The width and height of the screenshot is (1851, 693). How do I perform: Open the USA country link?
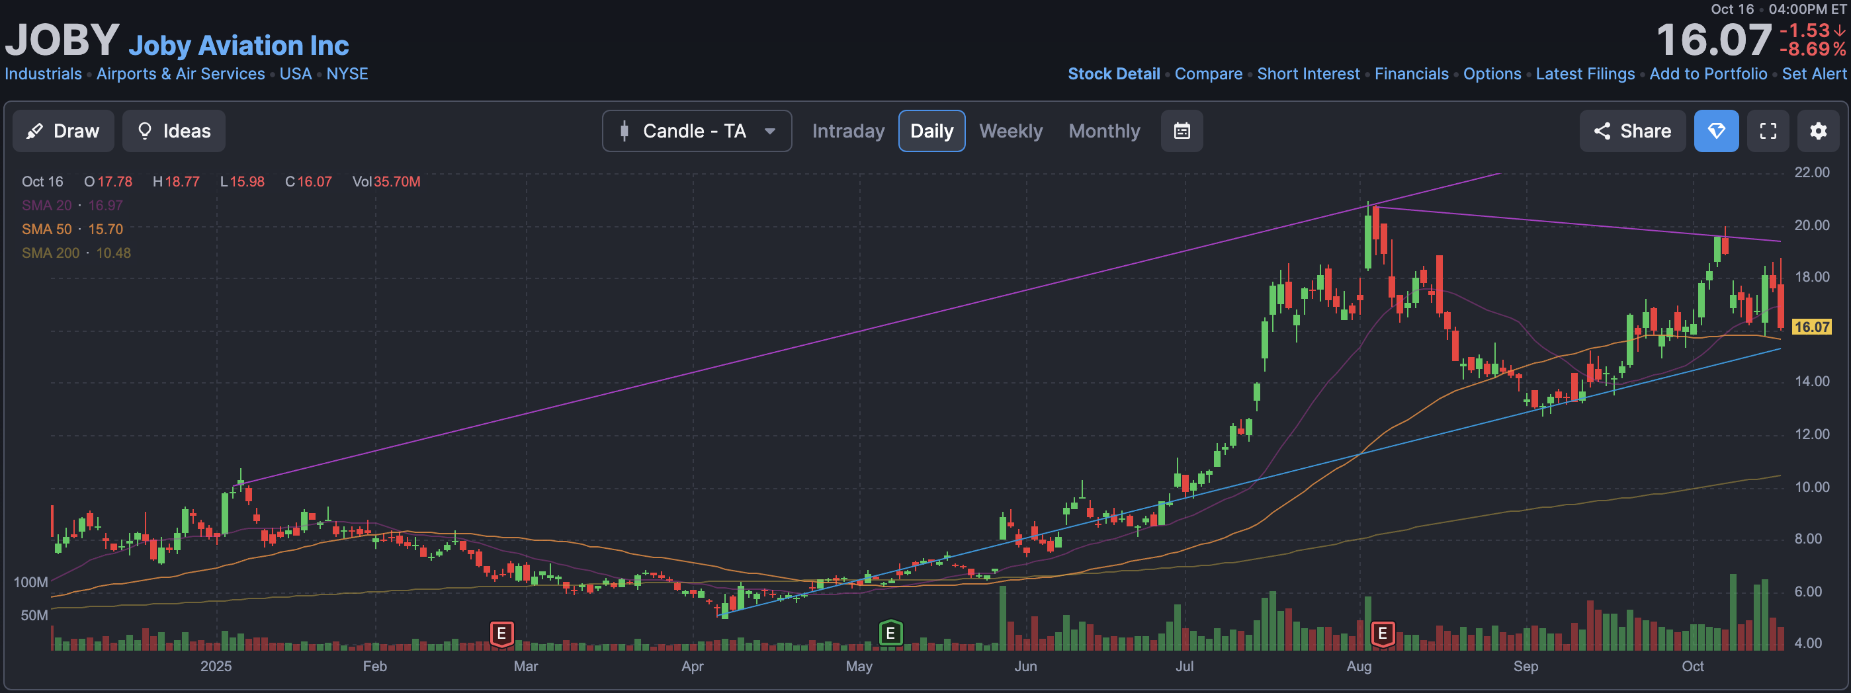point(295,74)
